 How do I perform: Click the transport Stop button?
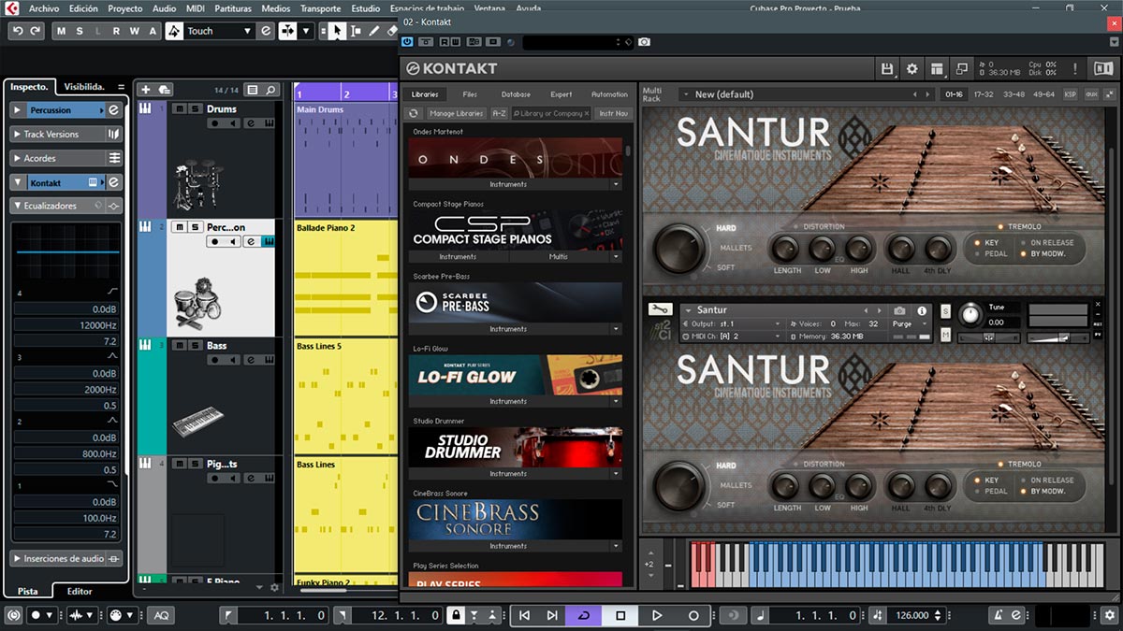point(620,615)
